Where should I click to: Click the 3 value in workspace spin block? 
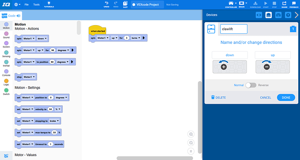coord(127,38)
